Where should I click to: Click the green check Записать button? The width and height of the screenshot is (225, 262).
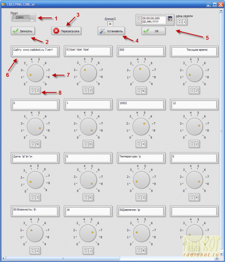pos(23,31)
